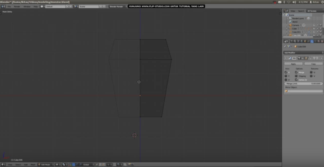Switch to vertex select mode
The image size is (324, 167).
tap(97, 164)
